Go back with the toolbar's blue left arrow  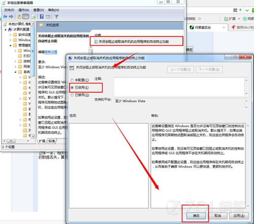click(5, 16)
